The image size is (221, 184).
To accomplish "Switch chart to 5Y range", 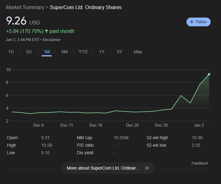I will click(120, 52).
